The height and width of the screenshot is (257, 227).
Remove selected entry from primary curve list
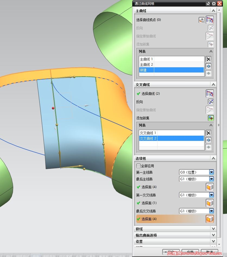209,59
